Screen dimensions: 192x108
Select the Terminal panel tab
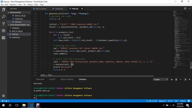click(x=82, y=79)
